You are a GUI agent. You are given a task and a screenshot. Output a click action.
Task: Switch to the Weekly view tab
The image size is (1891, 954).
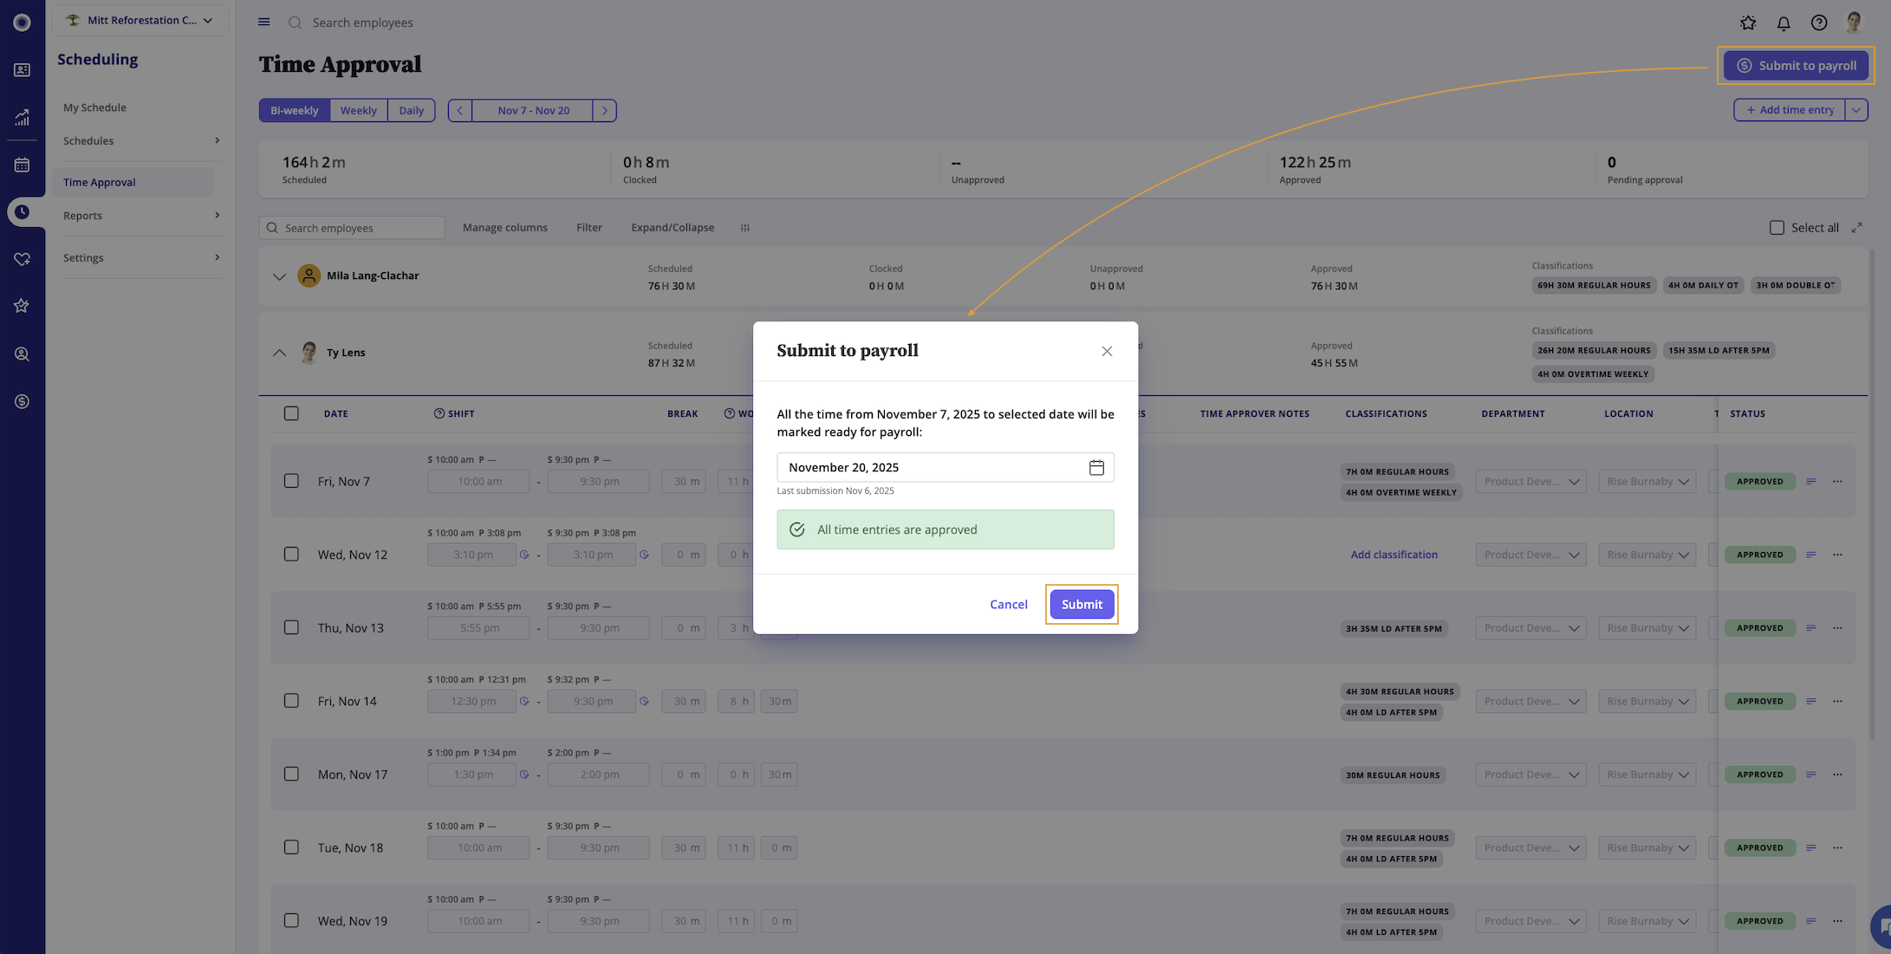[358, 111]
